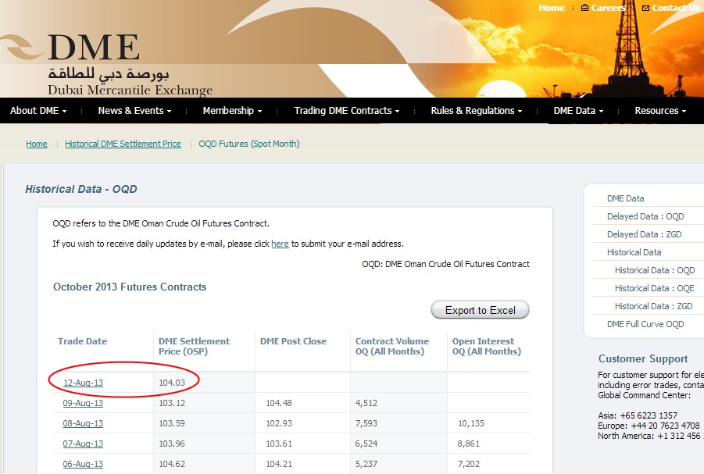This screenshot has width=704, height=474.
Task: Click the Contact Us envelope icon
Action: 645,8
